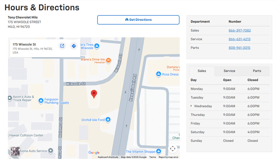
Task: Click Blane's Drive Inn restaurant icon
Action: [108, 60]
